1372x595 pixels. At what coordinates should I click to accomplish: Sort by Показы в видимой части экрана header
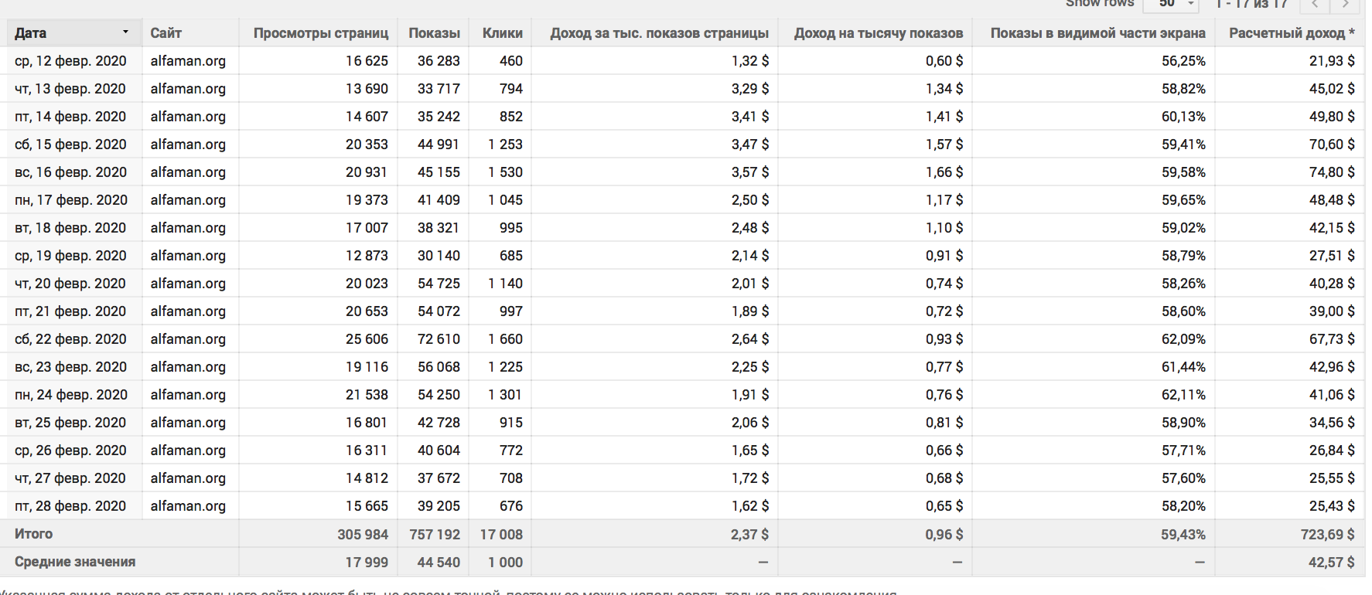[x=1097, y=33]
